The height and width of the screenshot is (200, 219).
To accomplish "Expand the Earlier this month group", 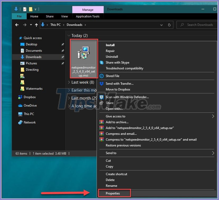I will click(x=69, y=90).
